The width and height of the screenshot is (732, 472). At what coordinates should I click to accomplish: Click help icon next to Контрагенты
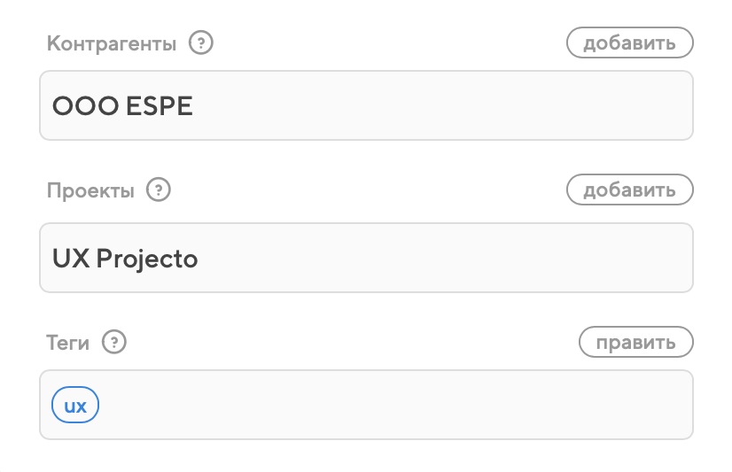tap(203, 43)
